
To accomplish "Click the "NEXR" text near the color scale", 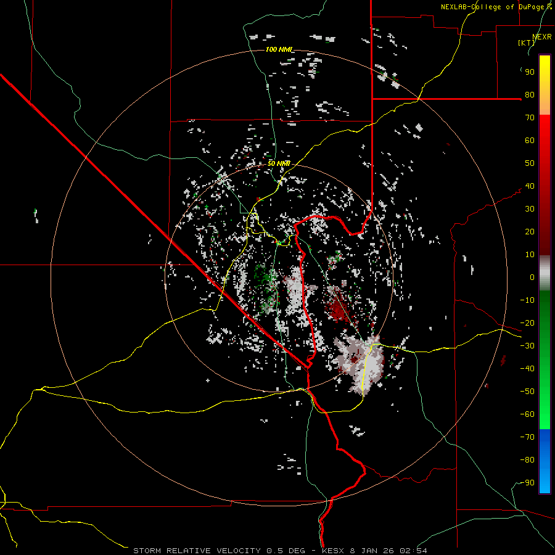I will click(x=542, y=37).
